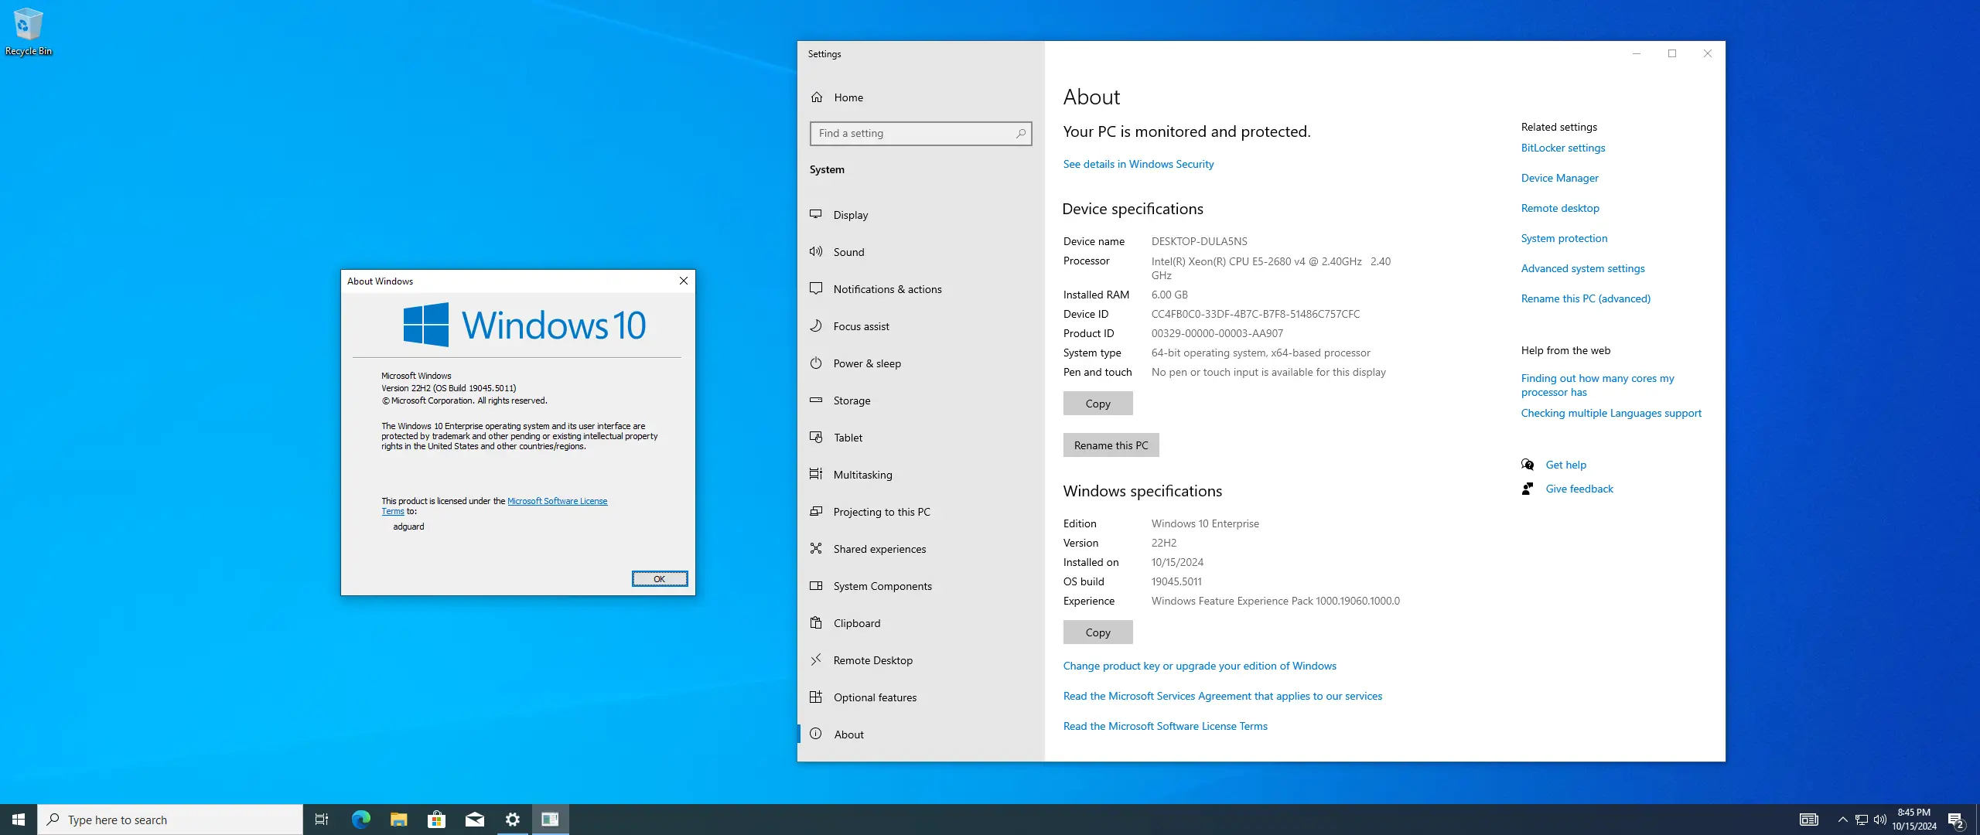This screenshot has width=1980, height=835.
Task: Select Multitasking in the sidebar
Action: click(x=862, y=475)
